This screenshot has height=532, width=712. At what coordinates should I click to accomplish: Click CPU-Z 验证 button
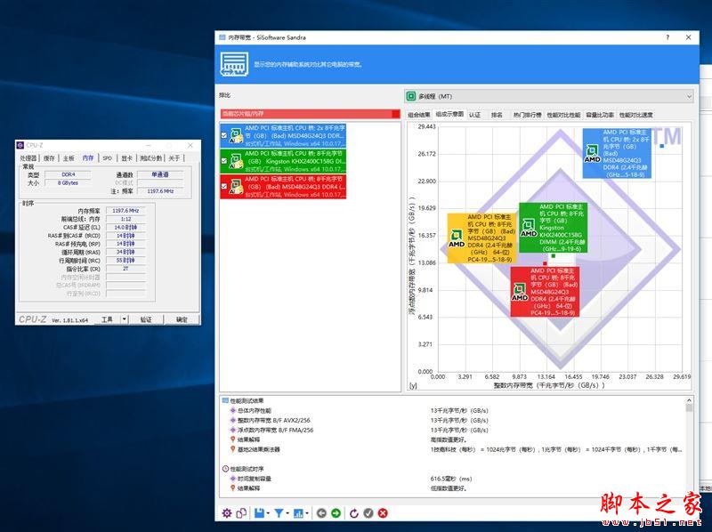[x=146, y=319]
